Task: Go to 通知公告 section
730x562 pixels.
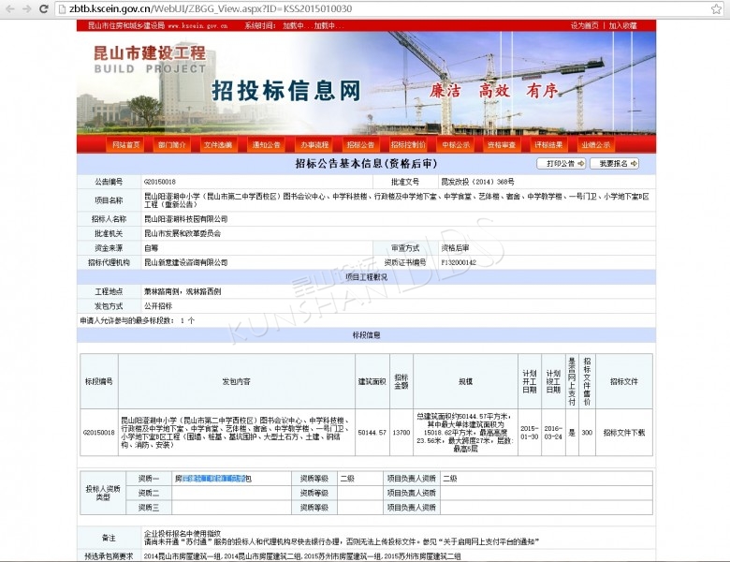Action: [x=267, y=144]
